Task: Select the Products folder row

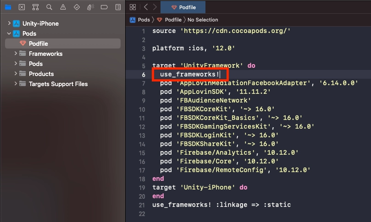Action: click(x=63, y=74)
